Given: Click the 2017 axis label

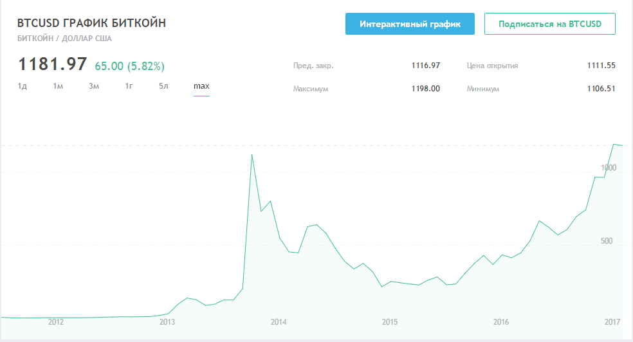Looking at the screenshot, I should click(612, 322).
